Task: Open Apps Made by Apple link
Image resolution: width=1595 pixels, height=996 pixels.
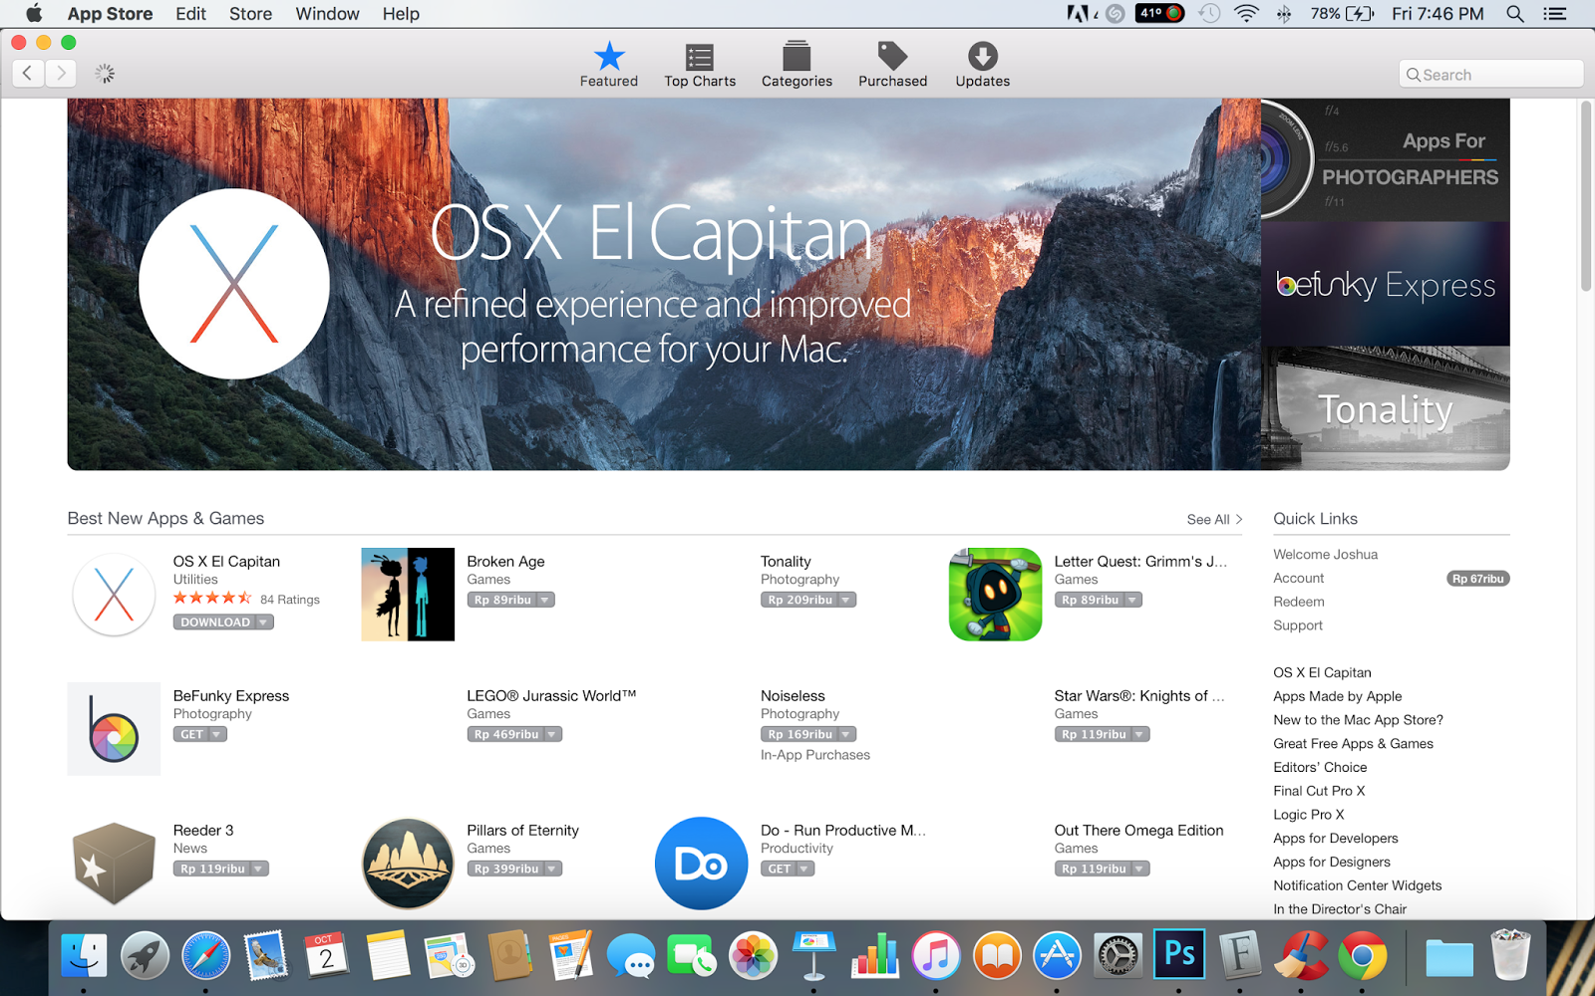Action: 1337,696
